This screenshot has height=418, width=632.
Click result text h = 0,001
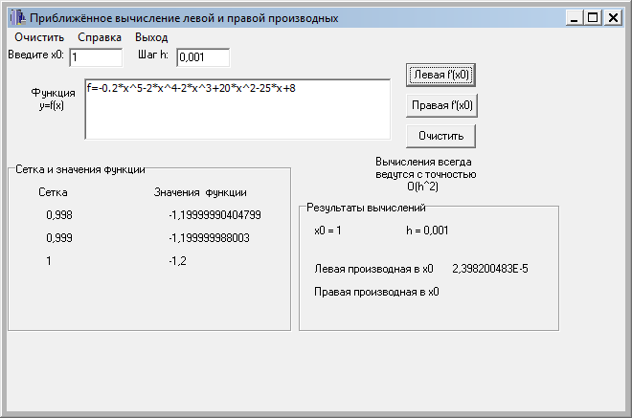[x=427, y=231]
